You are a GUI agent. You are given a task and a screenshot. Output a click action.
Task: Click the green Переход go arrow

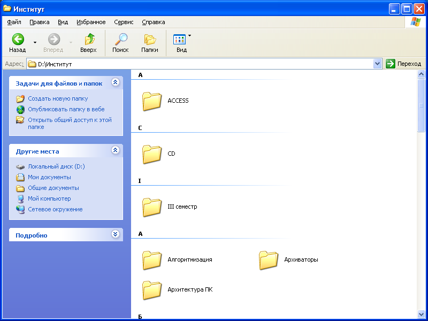pyautogui.click(x=391, y=64)
